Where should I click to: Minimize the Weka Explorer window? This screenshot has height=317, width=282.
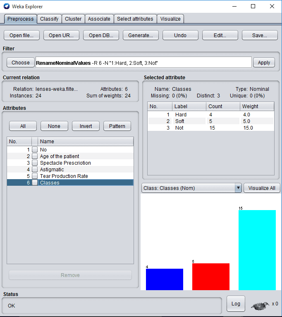[234, 6]
